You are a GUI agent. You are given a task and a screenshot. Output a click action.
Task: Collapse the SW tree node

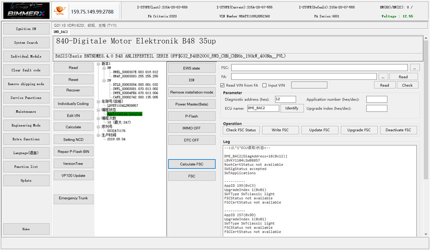104,80
